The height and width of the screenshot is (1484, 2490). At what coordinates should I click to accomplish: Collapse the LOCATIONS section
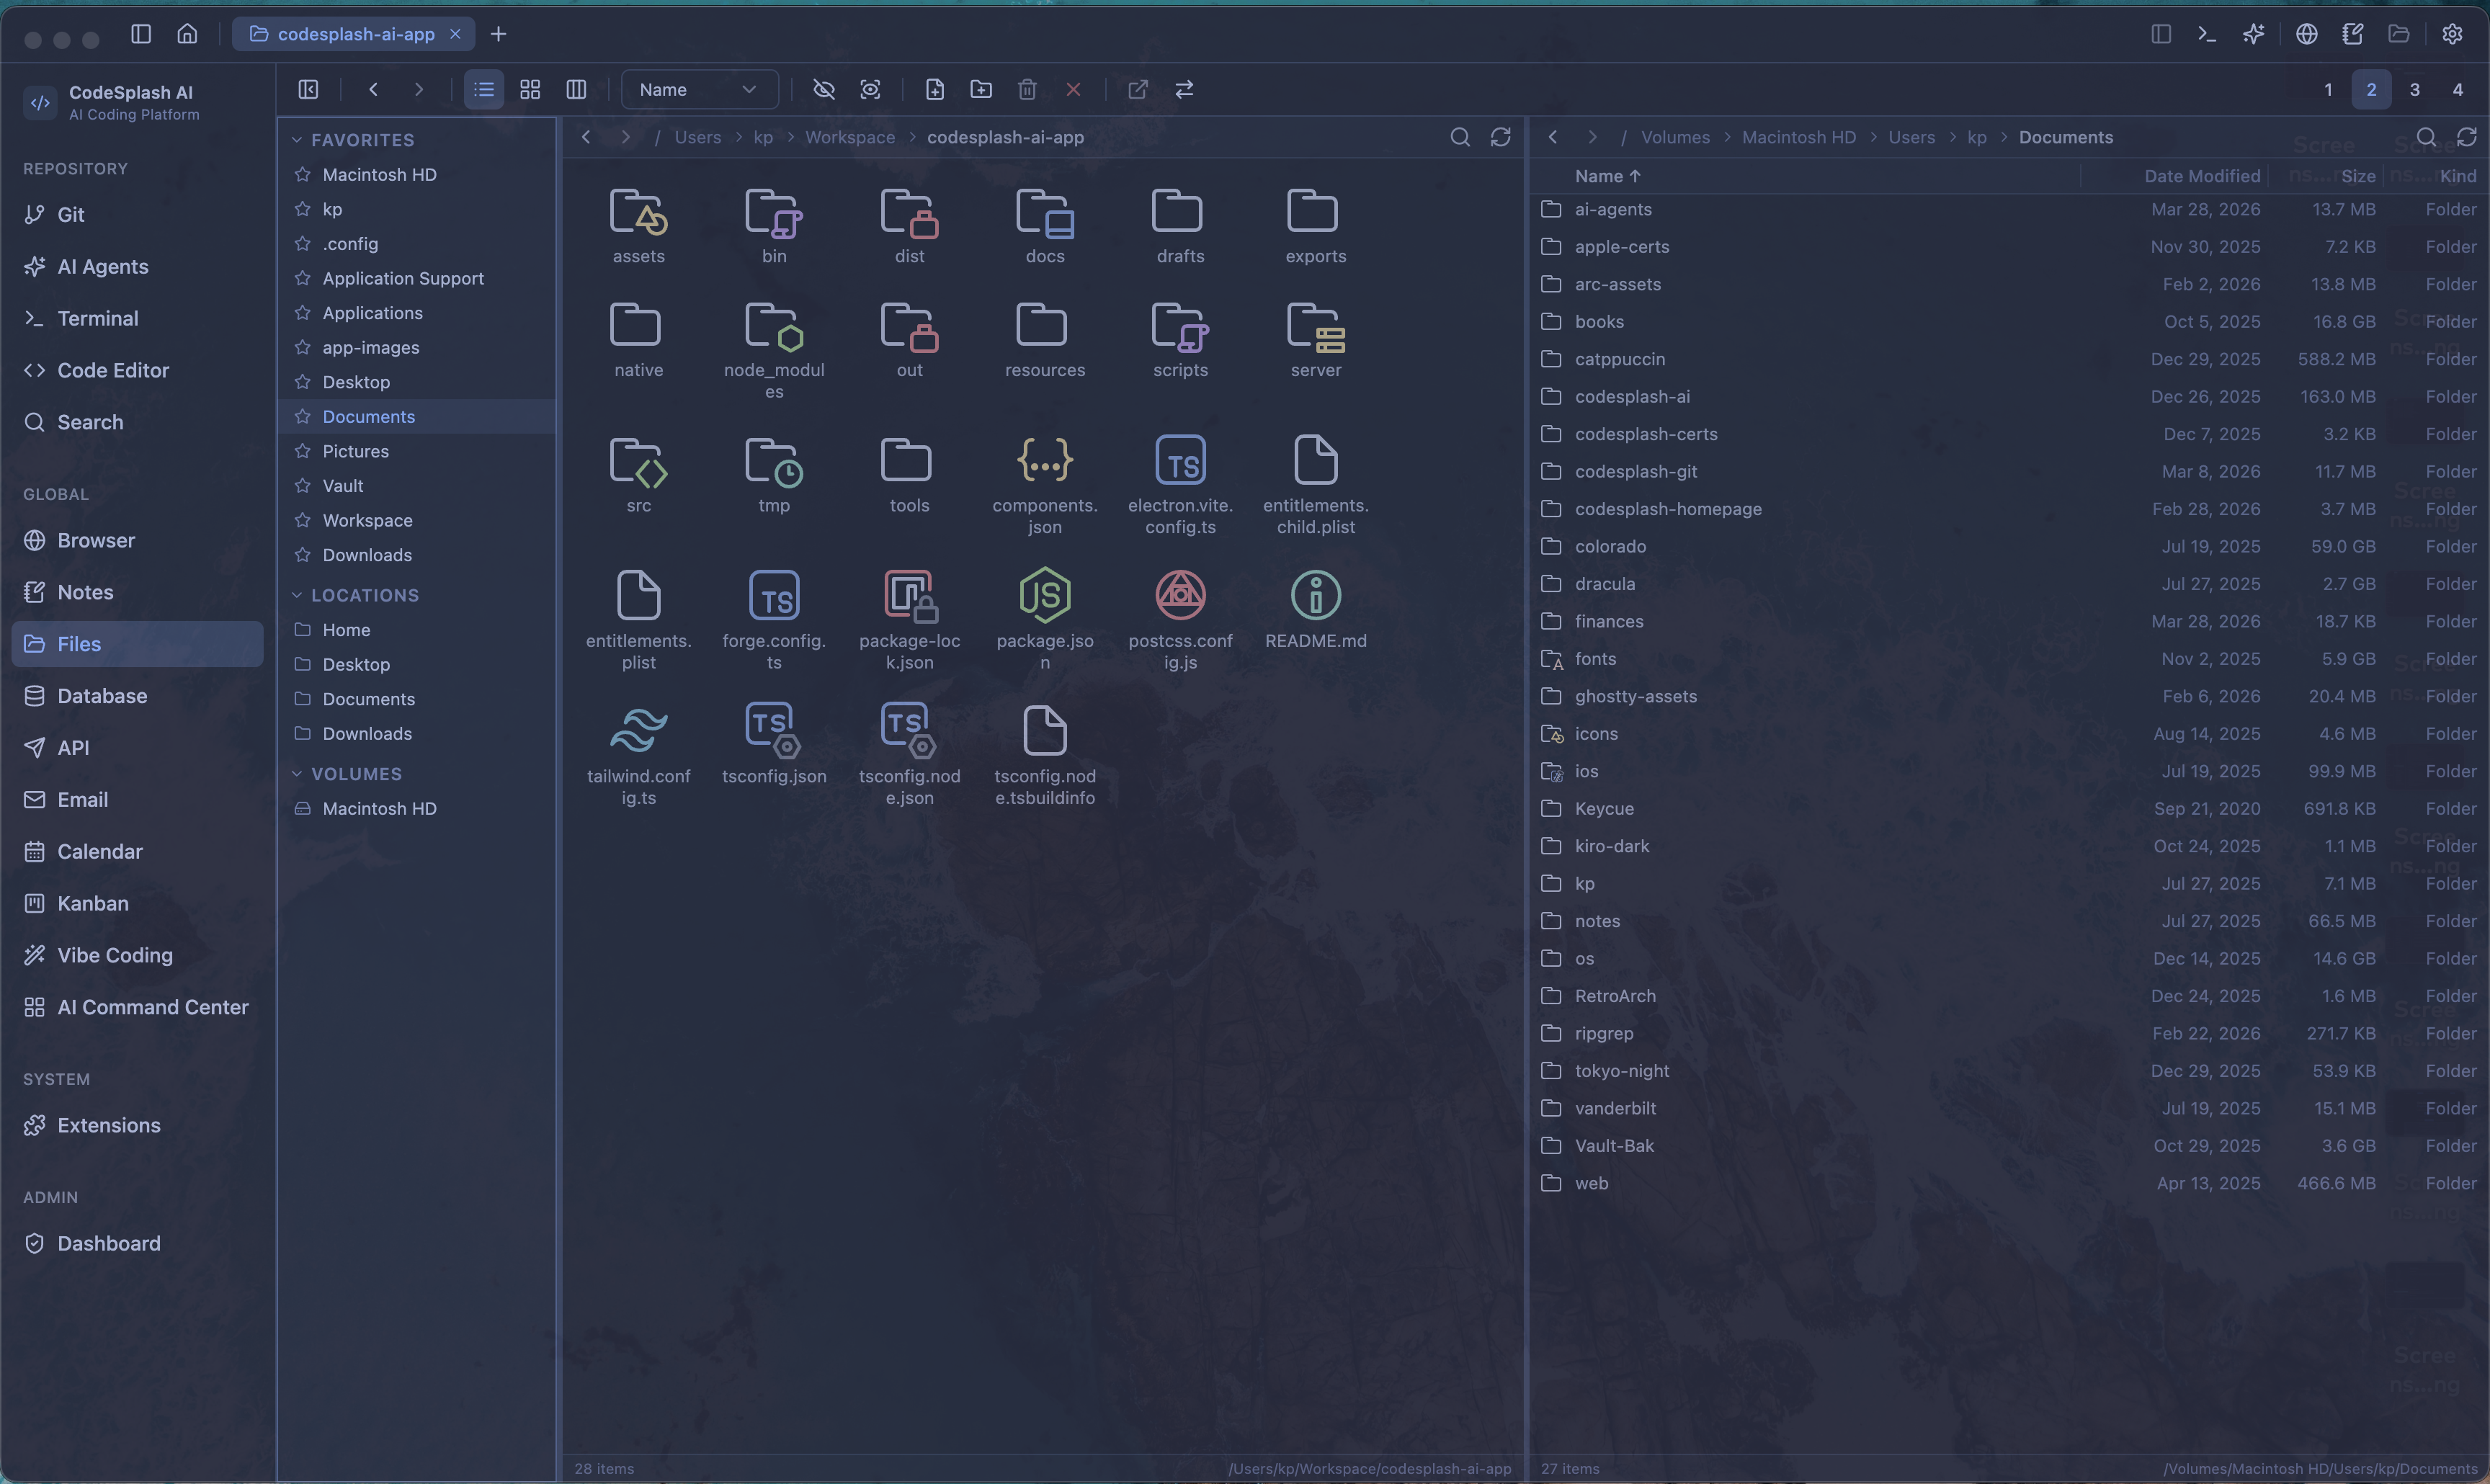click(x=296, y=595)
